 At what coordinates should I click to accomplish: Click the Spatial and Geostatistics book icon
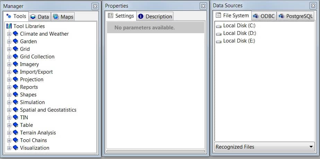pyautogui.click(x=16, y=110)
